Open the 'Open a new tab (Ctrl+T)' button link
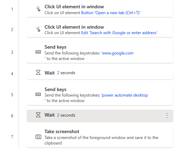178x150 pixels. [111, 13]
